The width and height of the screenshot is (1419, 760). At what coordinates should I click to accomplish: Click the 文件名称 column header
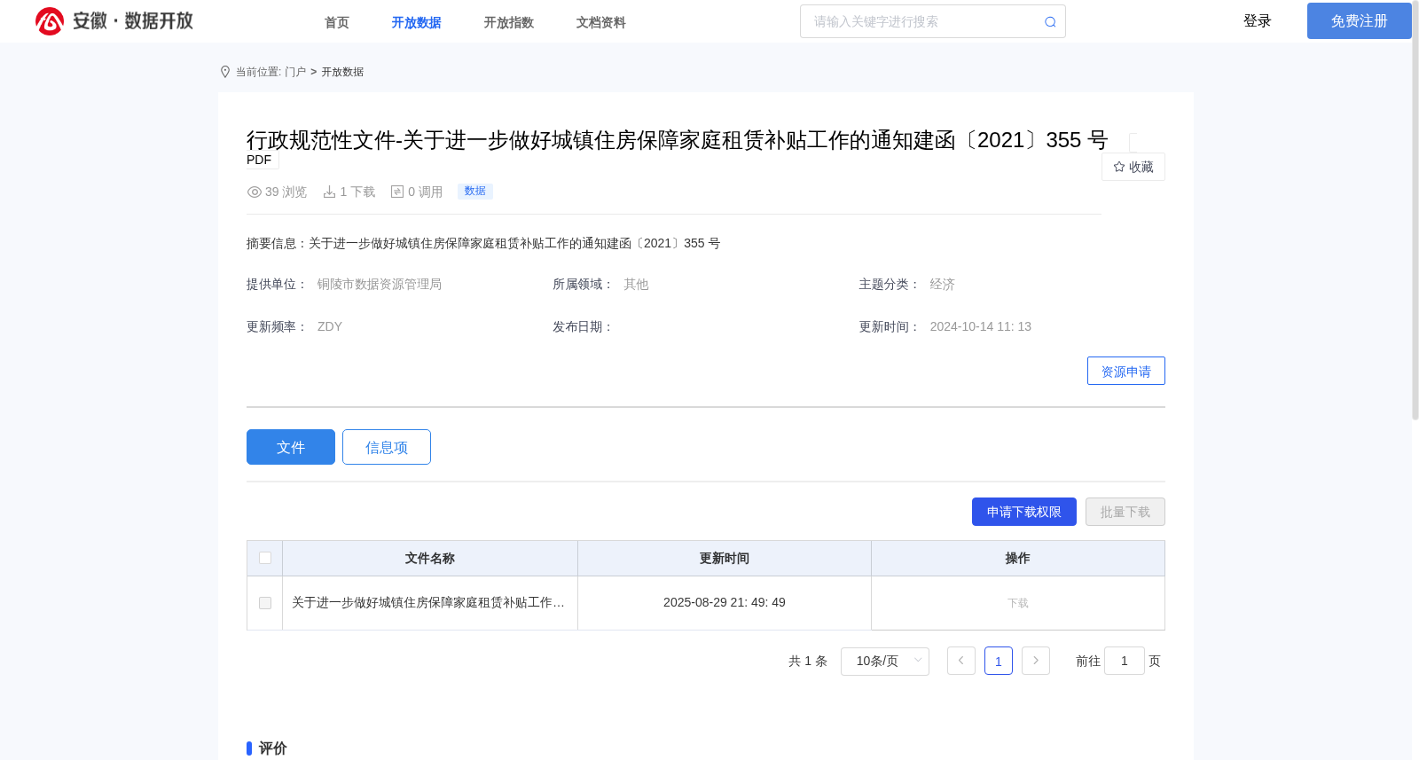(x=430, y=558)
